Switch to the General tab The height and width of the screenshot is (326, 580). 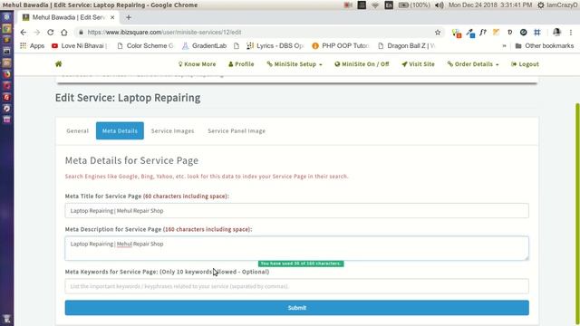click(77, 130)
